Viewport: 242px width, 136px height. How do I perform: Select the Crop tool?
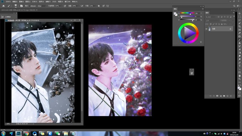pyautogui.click(x=240, y=27)
